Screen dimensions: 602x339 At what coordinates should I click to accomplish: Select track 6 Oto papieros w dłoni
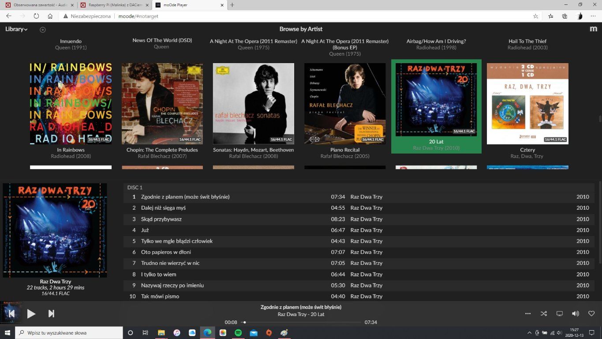tap(359, 252)
